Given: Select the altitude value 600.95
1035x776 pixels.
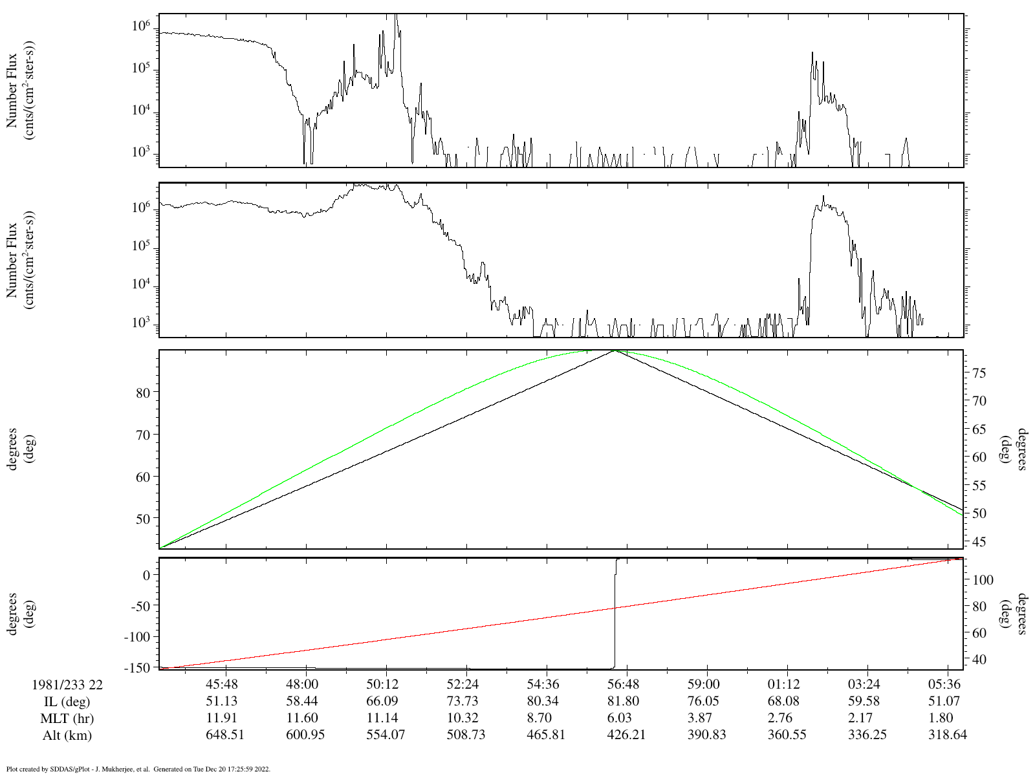Looking at the screenshot, I should 305,735.
